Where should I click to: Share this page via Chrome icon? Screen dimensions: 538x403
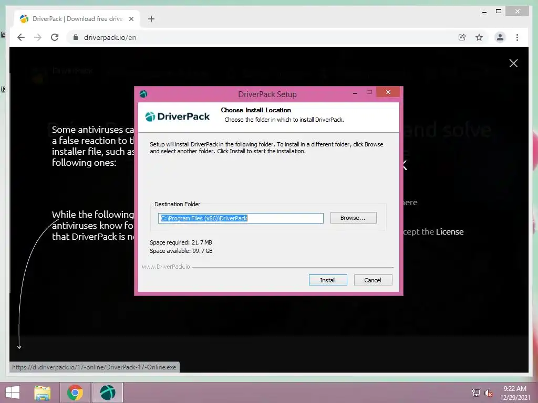point(462,37)
